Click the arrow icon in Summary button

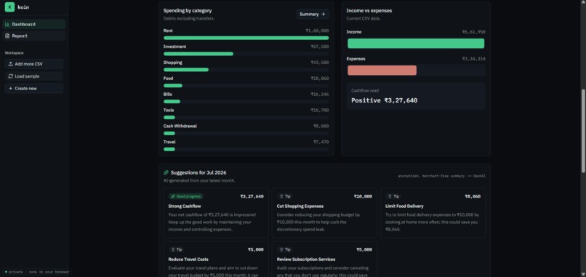coord(324,15)
